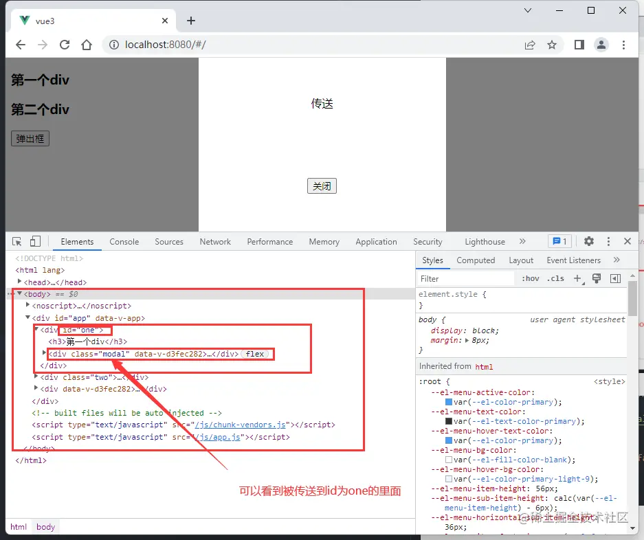Show more DevTools tabs chevron
The height and width of the screenshot is (540, 644).
point(522,241)
